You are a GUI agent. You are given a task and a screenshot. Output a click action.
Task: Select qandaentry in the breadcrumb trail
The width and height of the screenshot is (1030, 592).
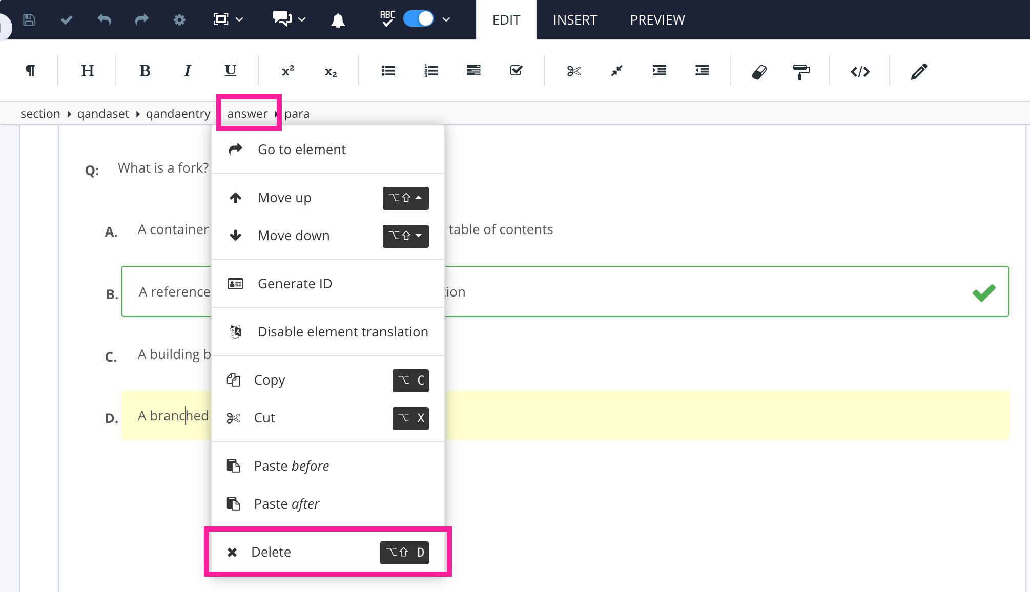pyautogui.click(x=179, y=113)
